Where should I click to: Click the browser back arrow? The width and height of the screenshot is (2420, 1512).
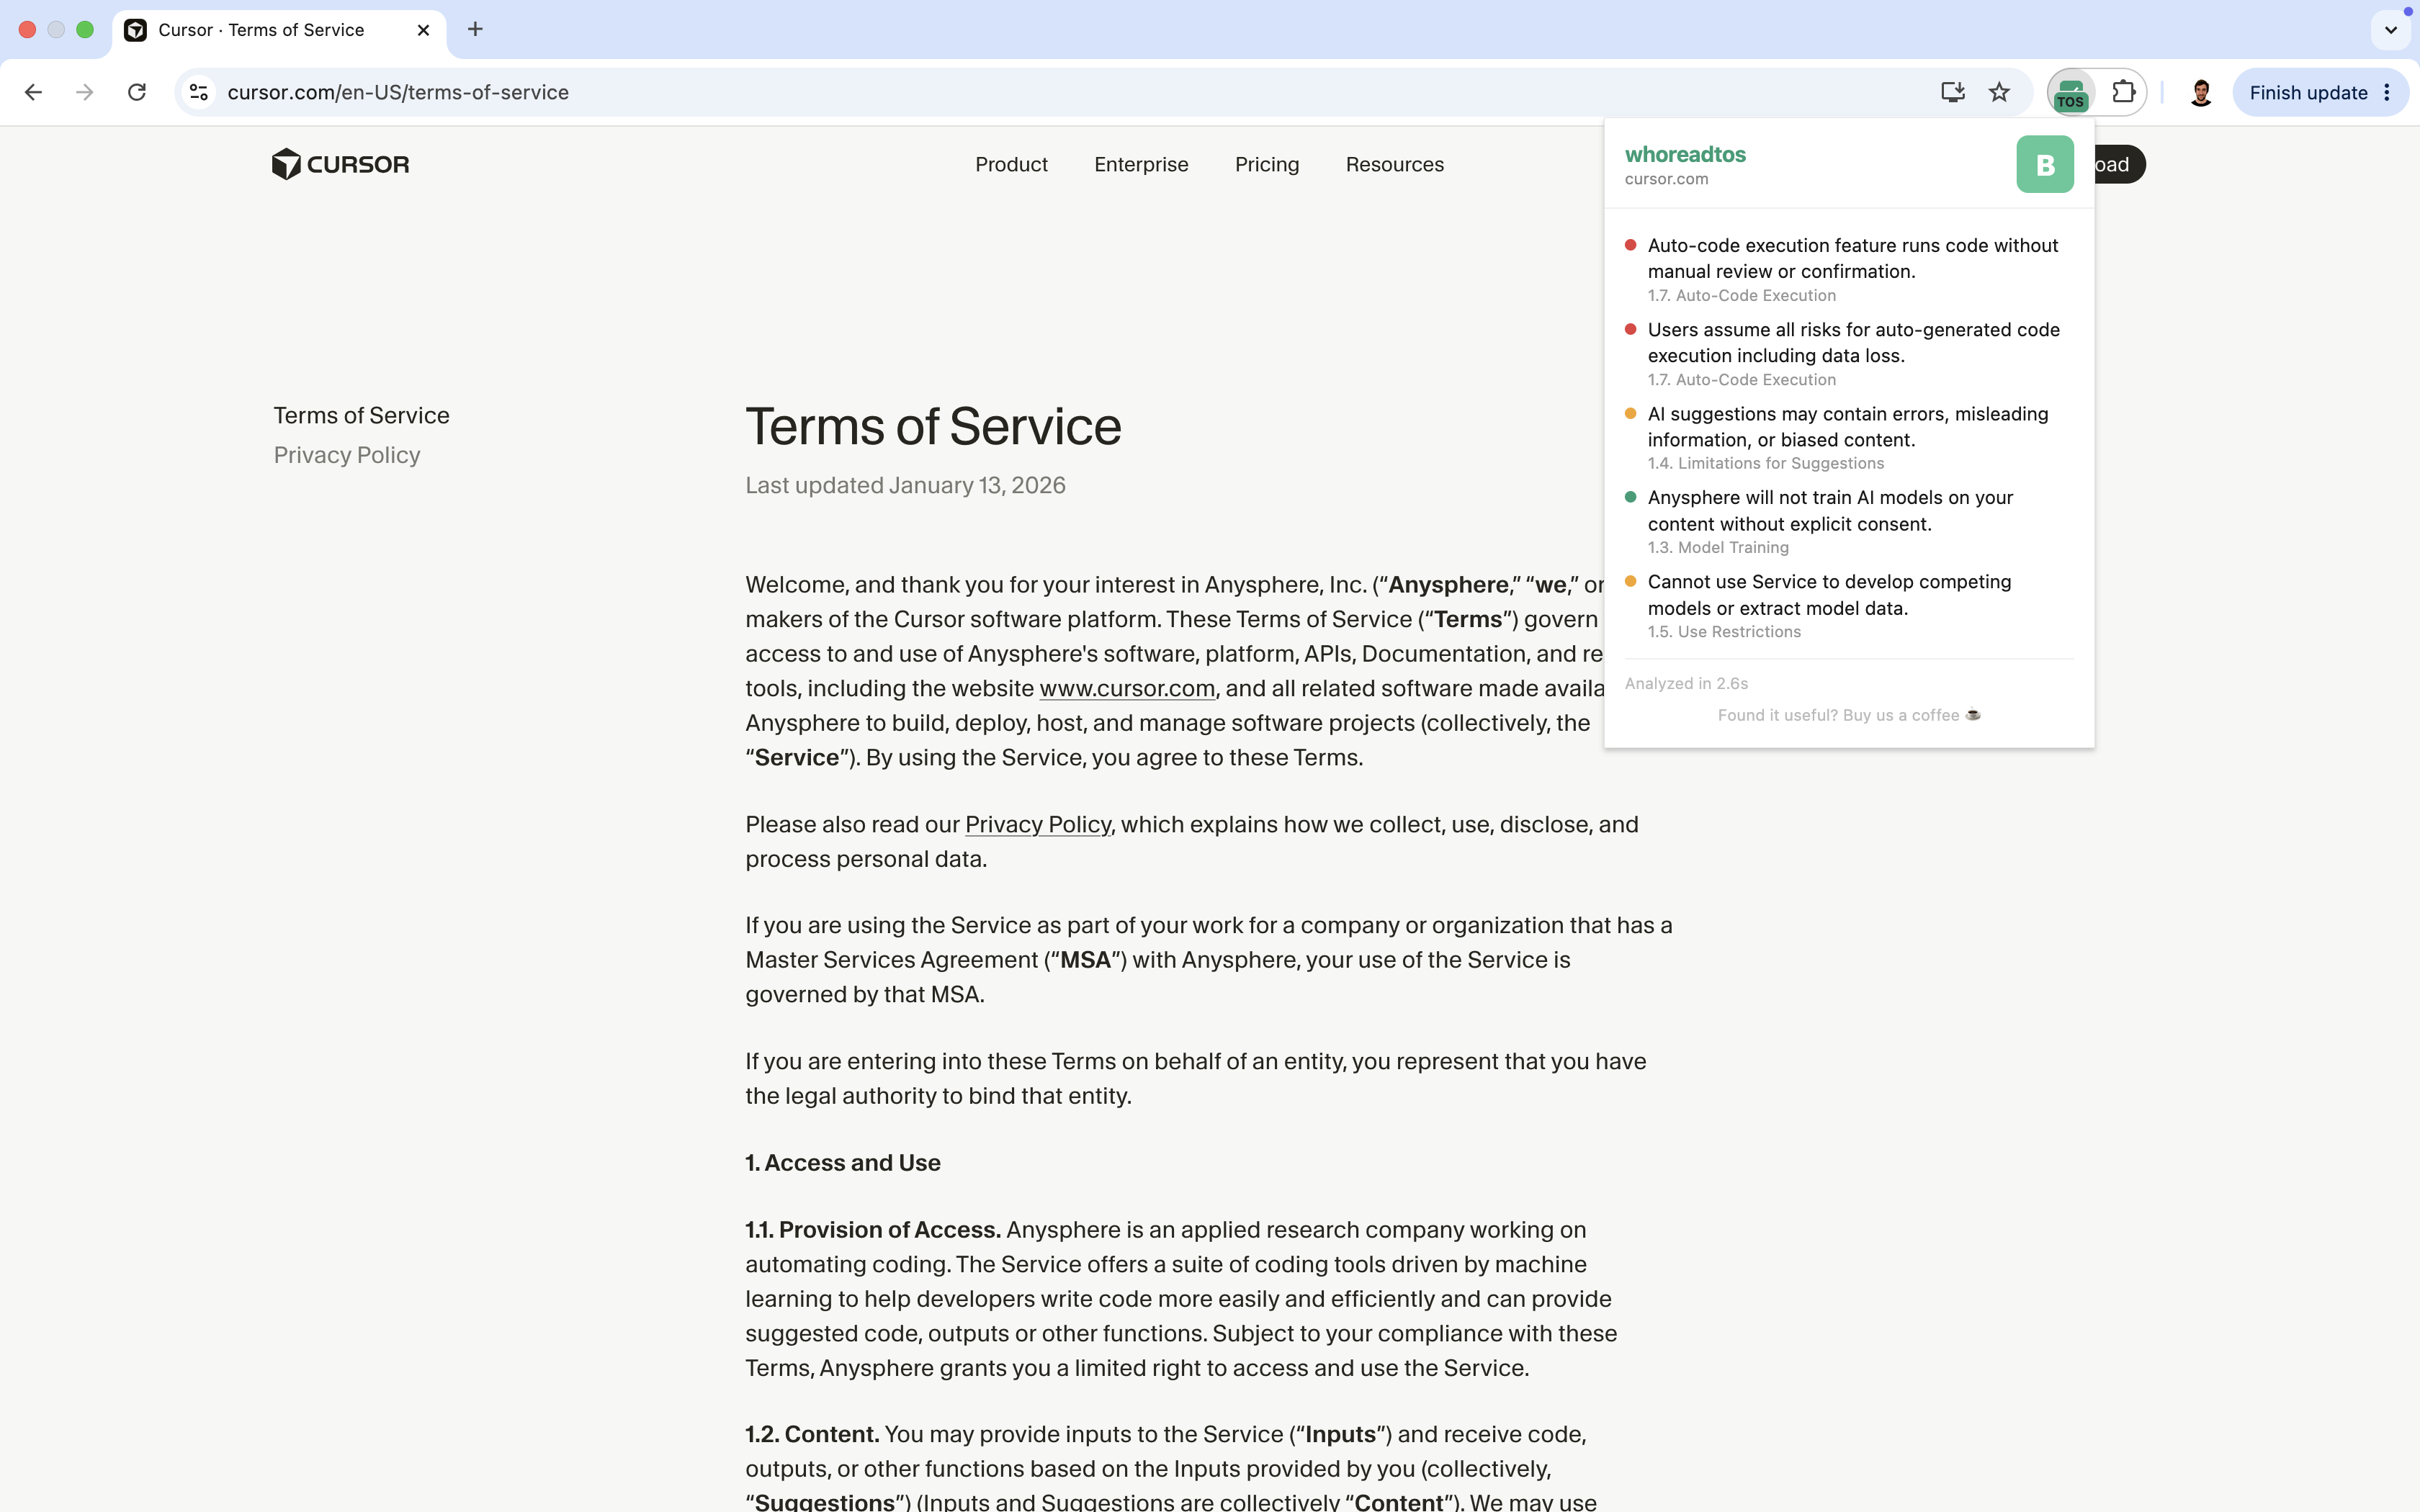[33, 92]
